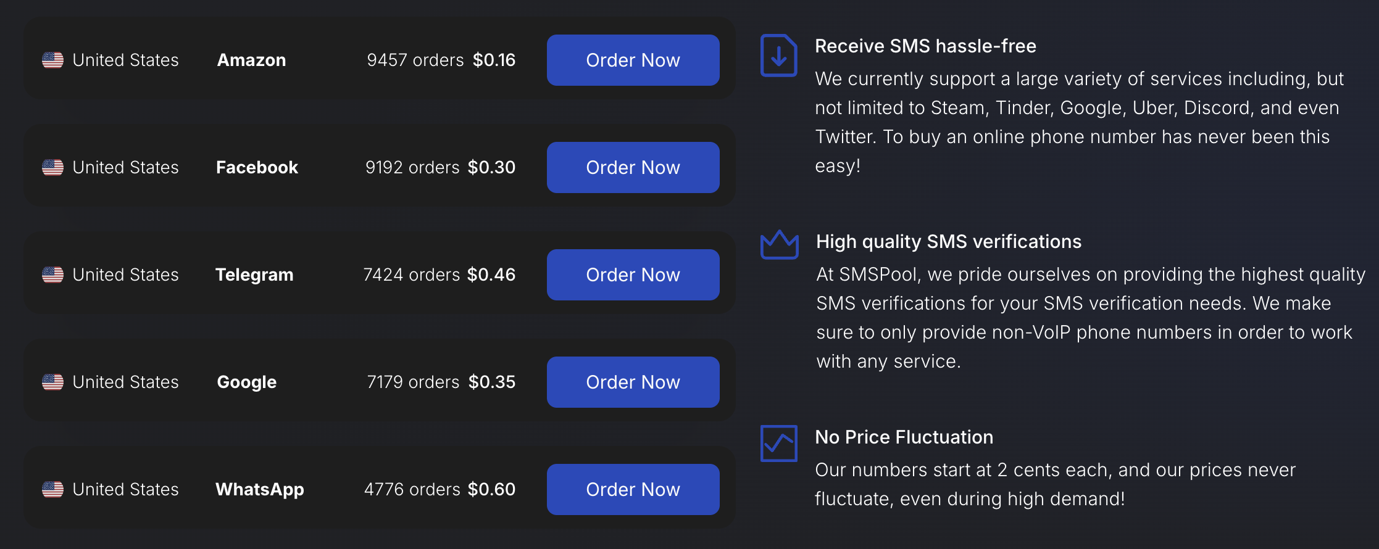
Task: Select the Amazon service name
Action: pyautogui.click(x=251, y=60)
